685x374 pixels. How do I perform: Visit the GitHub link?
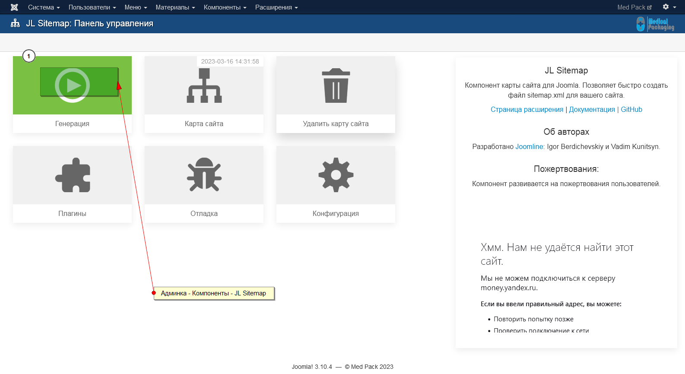[631, 110]
